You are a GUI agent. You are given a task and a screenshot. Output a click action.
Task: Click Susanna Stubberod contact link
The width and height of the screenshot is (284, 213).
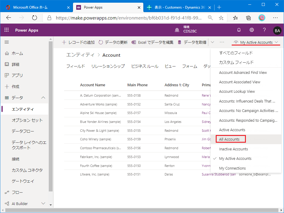click(219, 174)
